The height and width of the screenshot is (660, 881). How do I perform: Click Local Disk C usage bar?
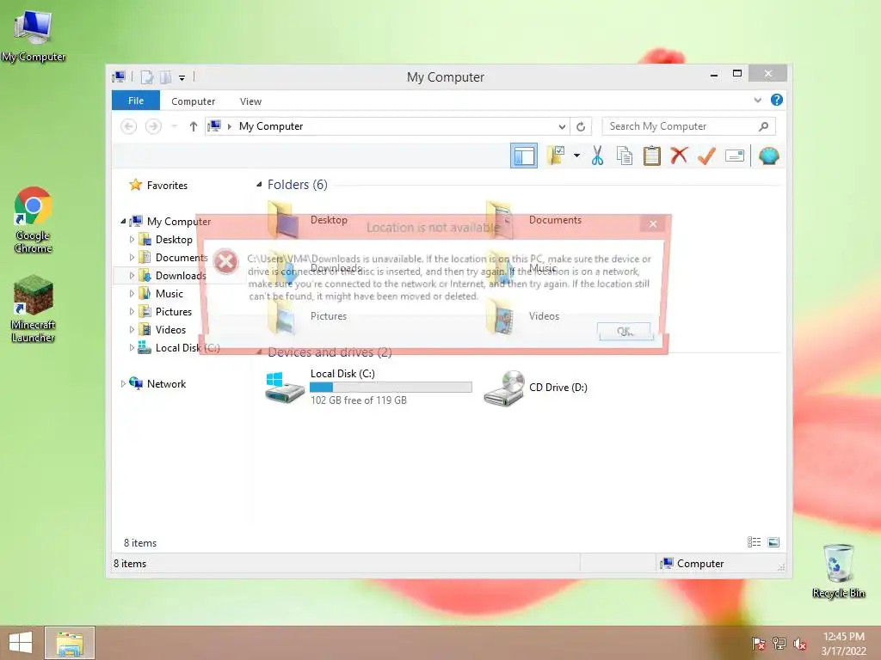(391, 388)
